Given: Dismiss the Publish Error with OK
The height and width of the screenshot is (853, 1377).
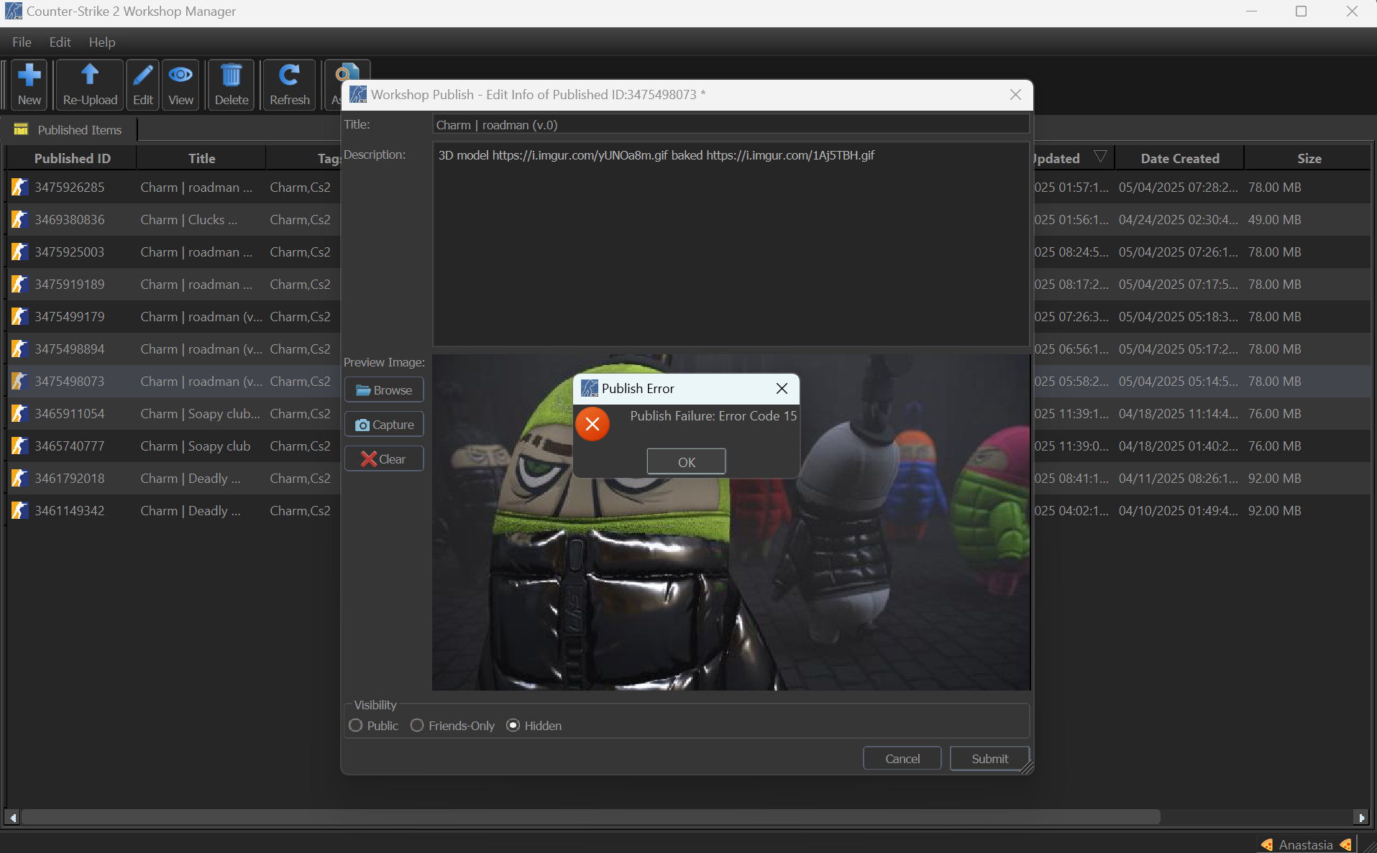Looking at the screenshot, I should coord(686,462).
